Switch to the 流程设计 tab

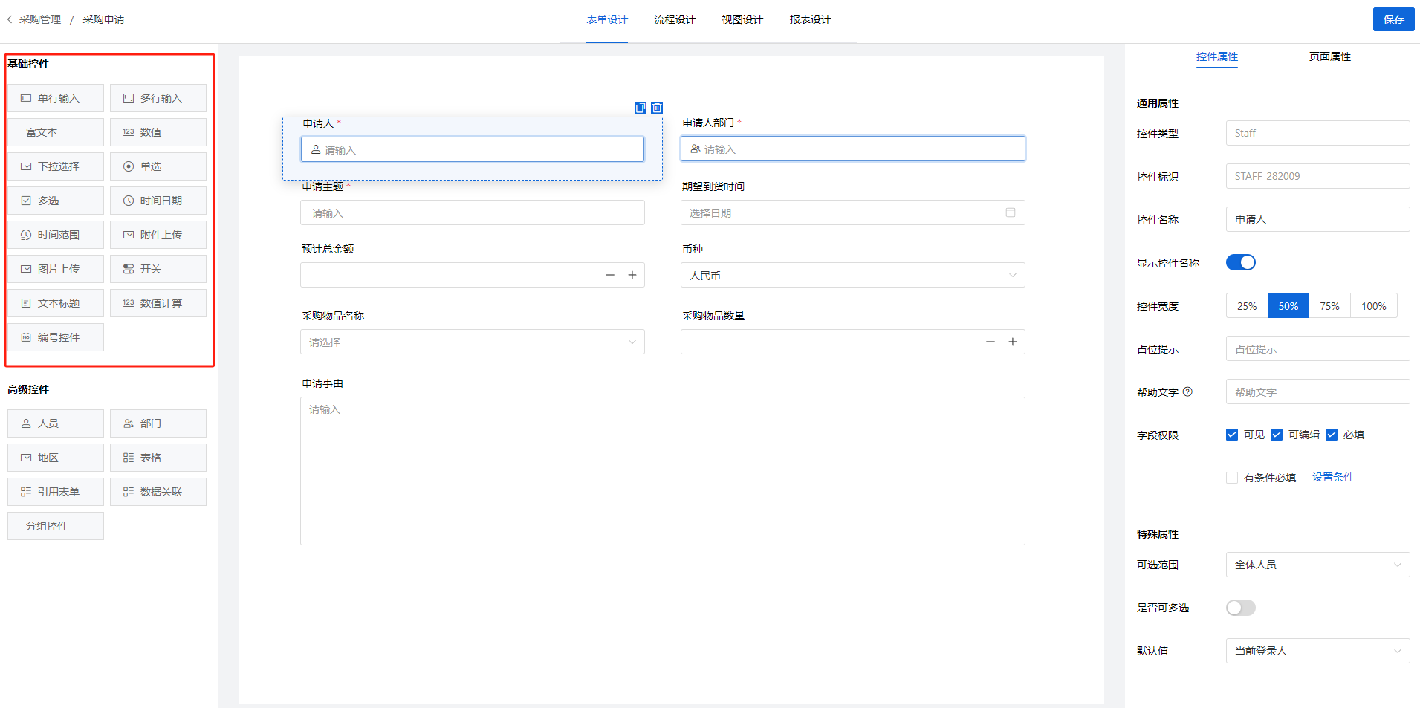(675, 19)
